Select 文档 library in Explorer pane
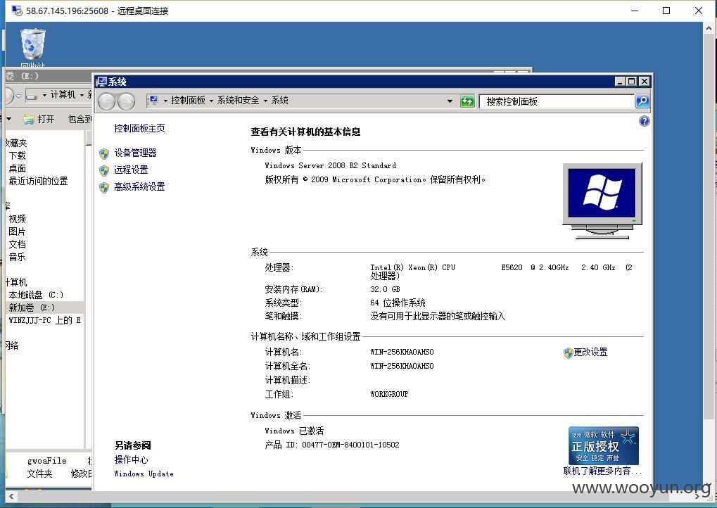 tap(18, 245)
